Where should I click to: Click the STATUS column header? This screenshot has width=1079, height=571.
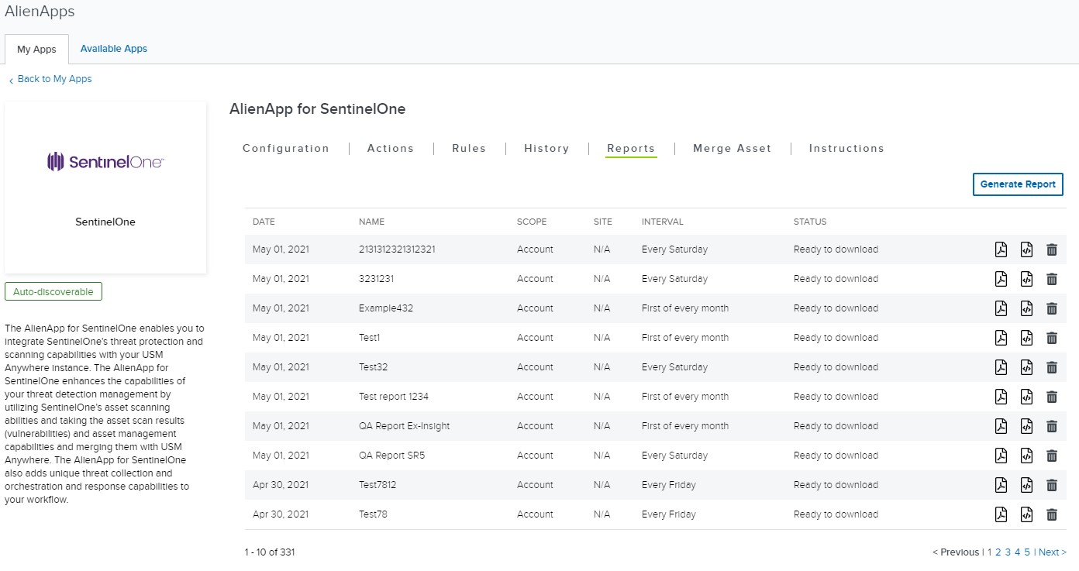[x=810, y=222]
